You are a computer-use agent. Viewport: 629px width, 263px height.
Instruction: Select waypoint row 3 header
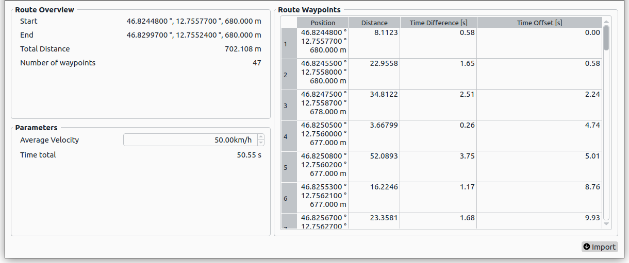[x=289, y=105]
